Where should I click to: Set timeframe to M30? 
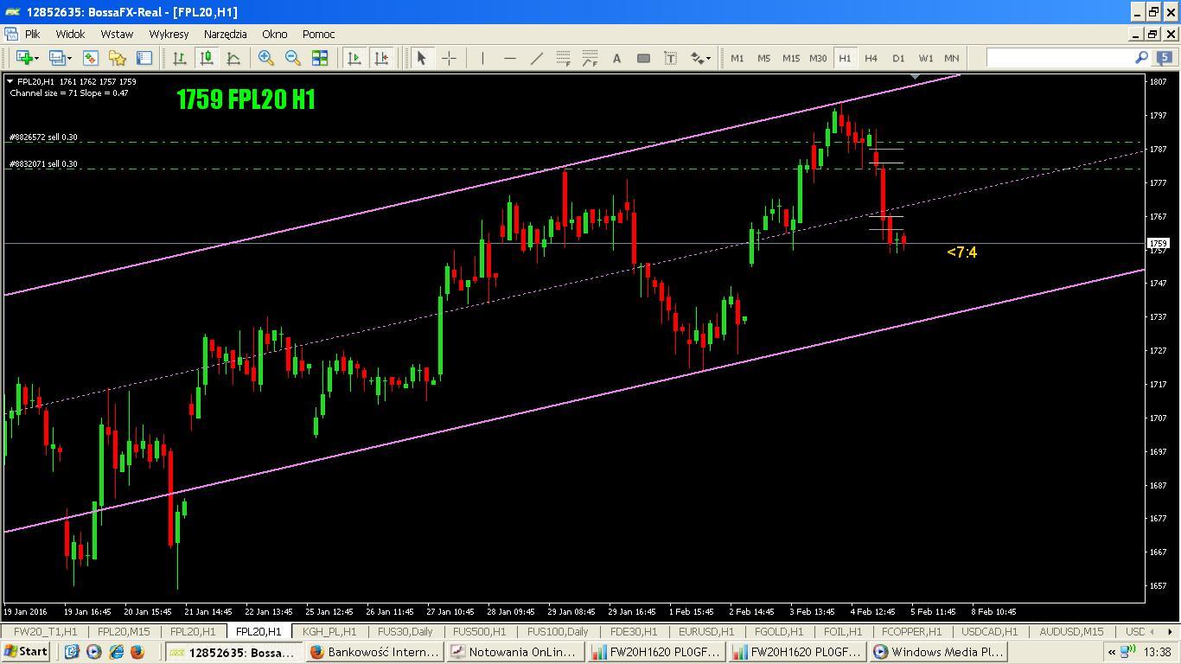tap(818, 58)
